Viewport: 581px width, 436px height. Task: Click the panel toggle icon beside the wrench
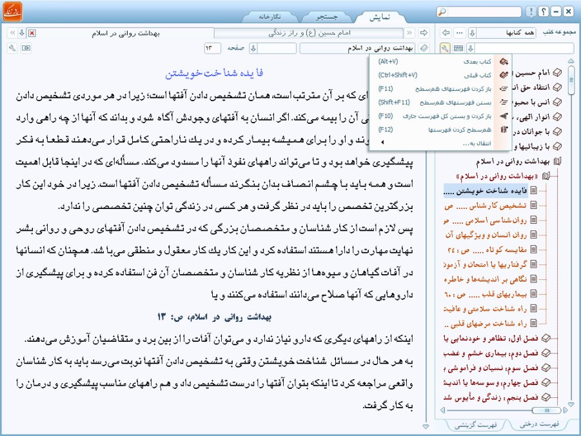click(26, 48)
